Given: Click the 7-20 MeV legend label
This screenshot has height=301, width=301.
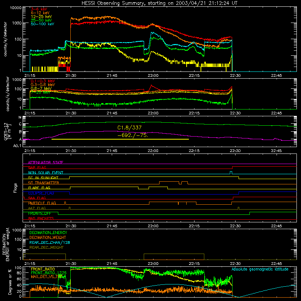Looking at the screenshot, I should 40,92.
